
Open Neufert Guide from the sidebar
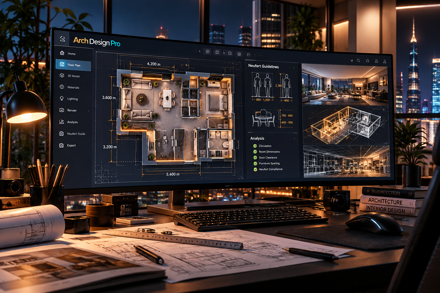[x=76, y=134]
